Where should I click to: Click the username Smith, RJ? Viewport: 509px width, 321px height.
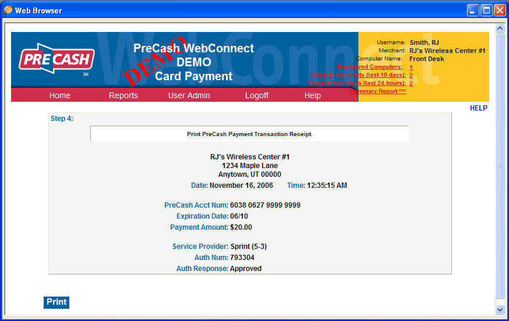point(425,42)
